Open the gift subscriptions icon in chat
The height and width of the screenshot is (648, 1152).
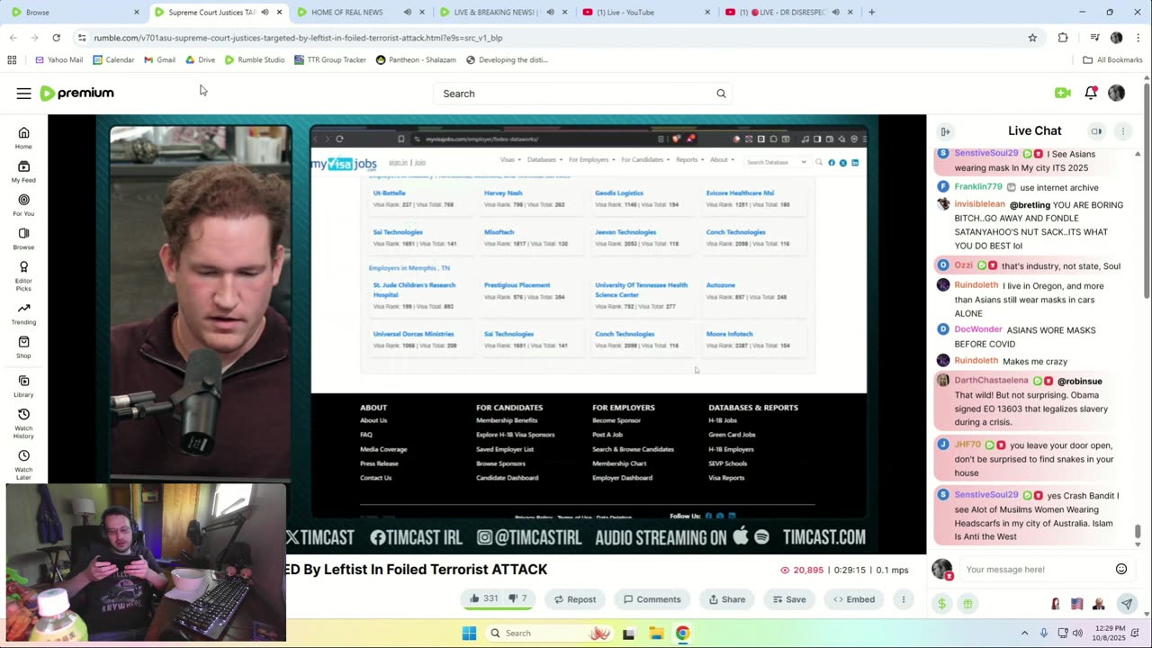[967, 604]
